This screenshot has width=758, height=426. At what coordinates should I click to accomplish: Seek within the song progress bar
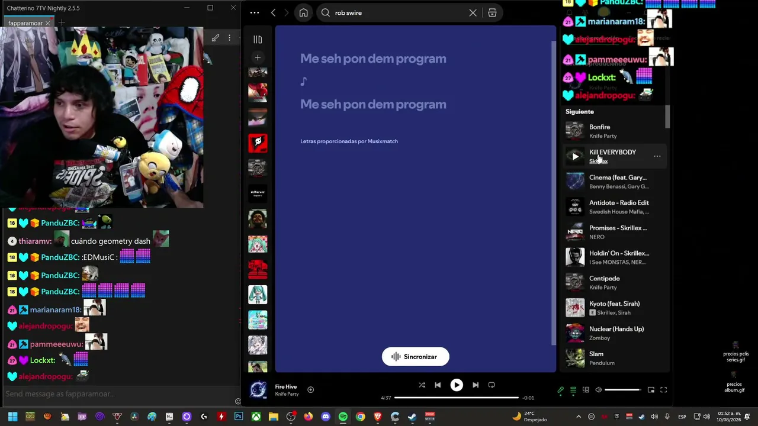[456, 398]
